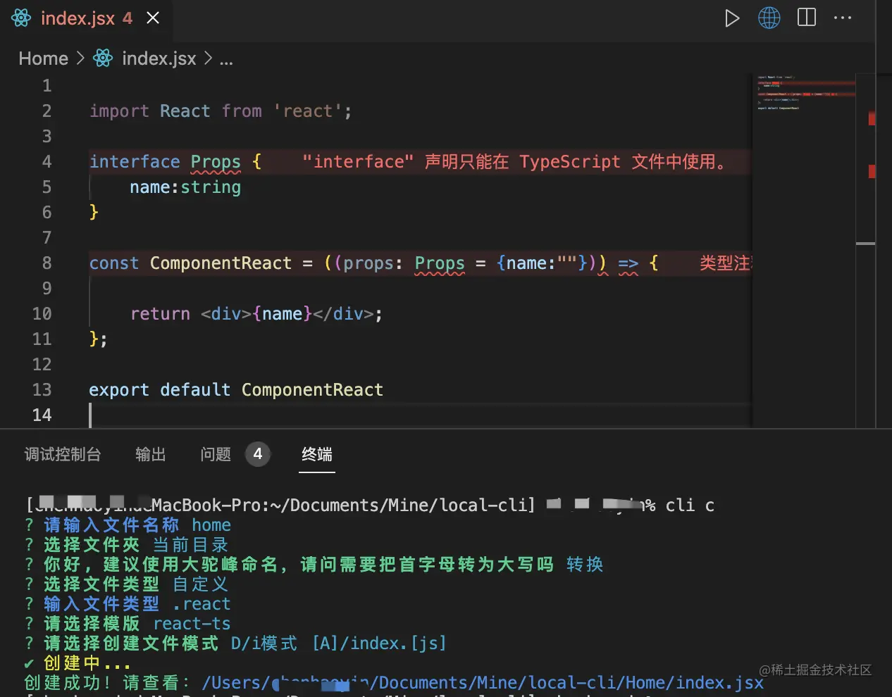
Task: Click the React logo on the index.jsx tab
Action: [x=20, y=18]
